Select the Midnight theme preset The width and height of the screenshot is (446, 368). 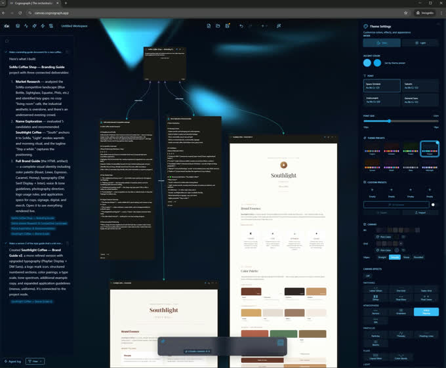[x=430, y=165]
